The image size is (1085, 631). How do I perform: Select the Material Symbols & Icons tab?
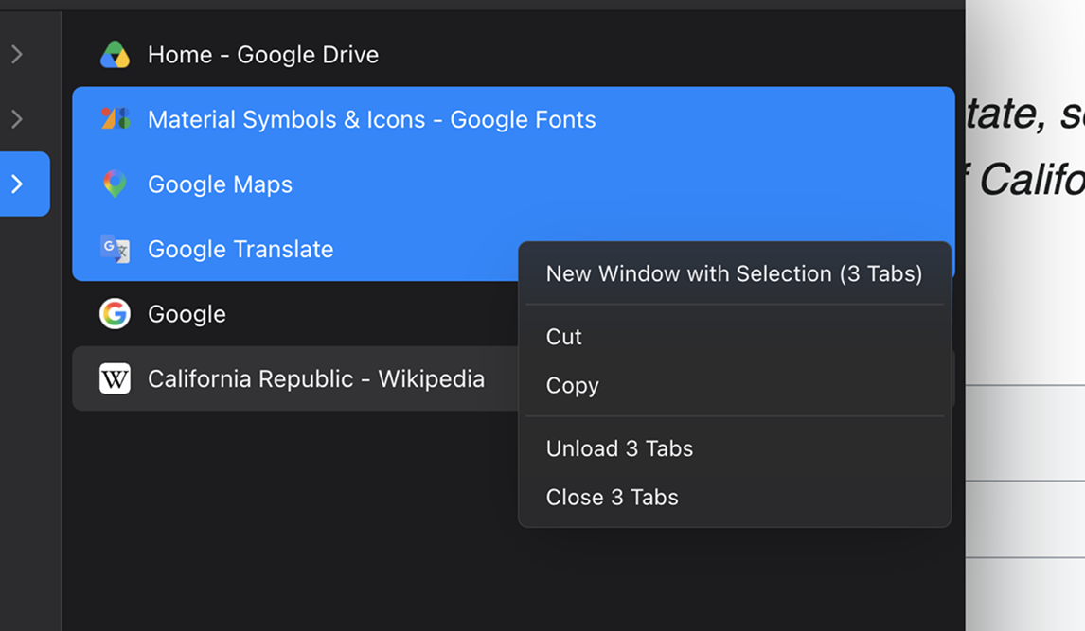(x=513, y=119)
